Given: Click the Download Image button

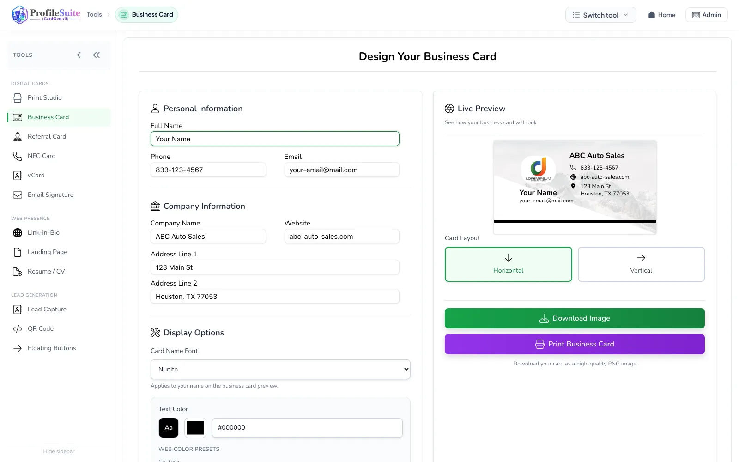Looking at the screenshot, I should (x=575, y=318).
